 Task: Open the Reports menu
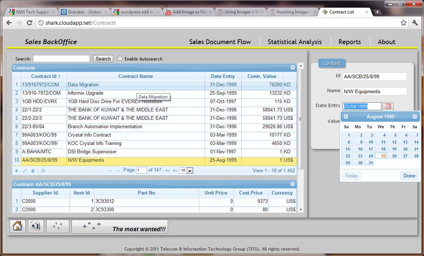click(349, 42)
